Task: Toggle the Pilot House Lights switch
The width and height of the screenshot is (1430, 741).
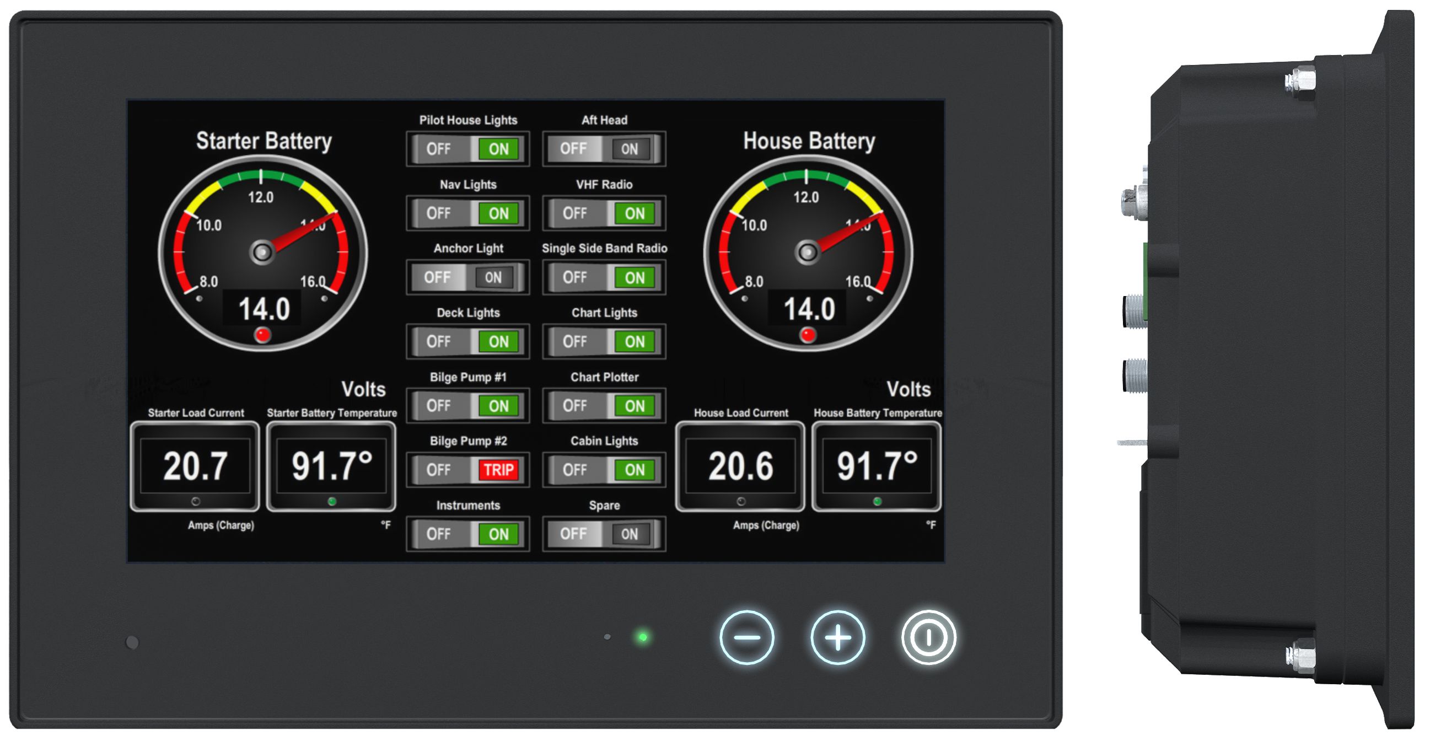Action: (x=468, y=149)
